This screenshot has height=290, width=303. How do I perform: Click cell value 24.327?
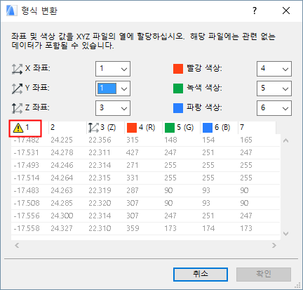click(x=62, y=228)
